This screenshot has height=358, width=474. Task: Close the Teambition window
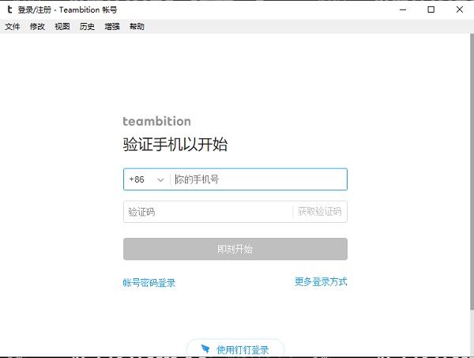460,9
